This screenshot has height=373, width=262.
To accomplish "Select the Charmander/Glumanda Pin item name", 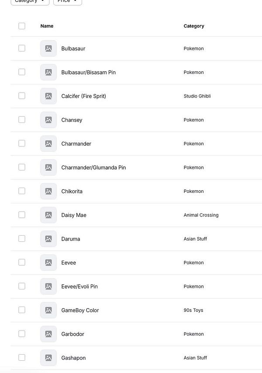I will click(x=93, y=167).
